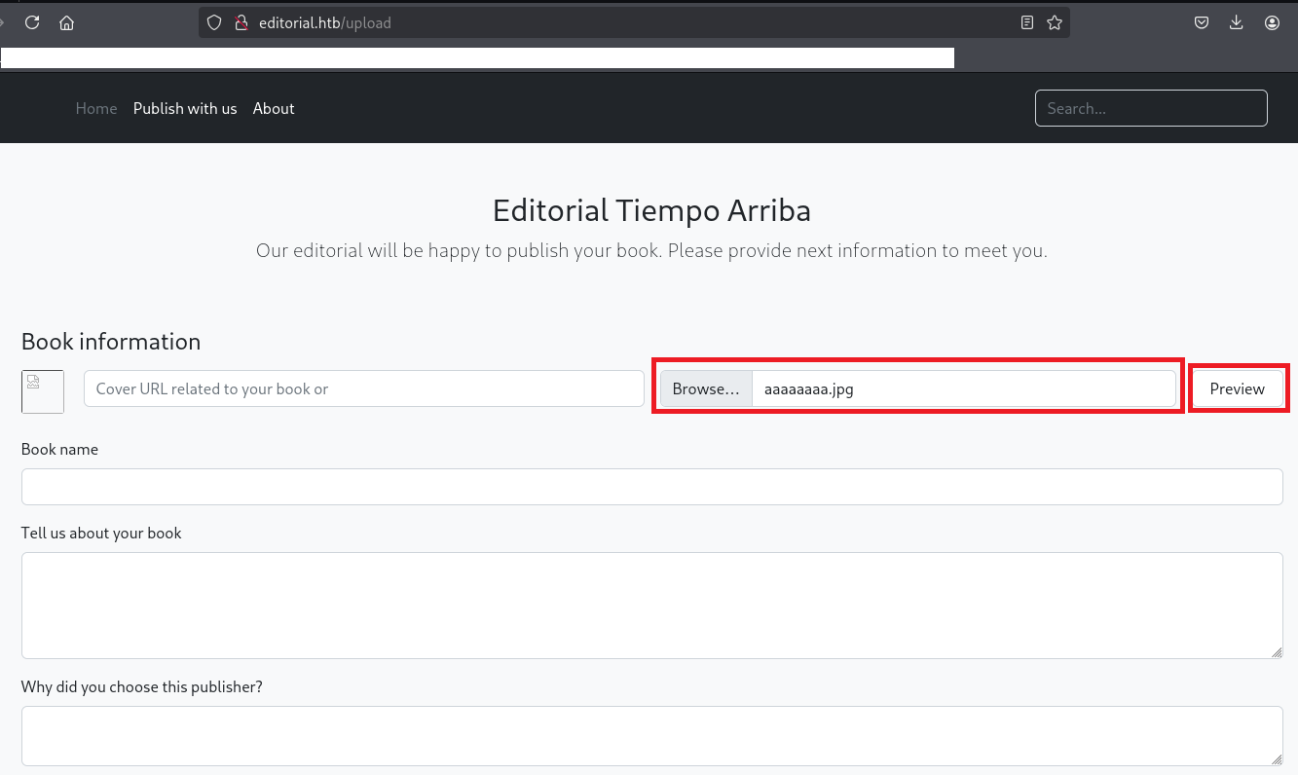
Task: Show site security lock information
Action: (242, 22)
